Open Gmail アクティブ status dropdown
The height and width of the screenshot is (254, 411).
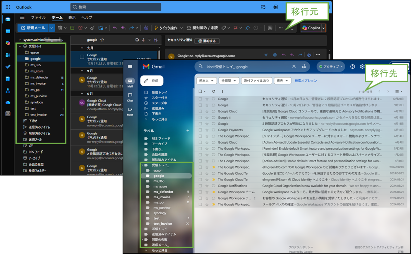coord(331,66)
